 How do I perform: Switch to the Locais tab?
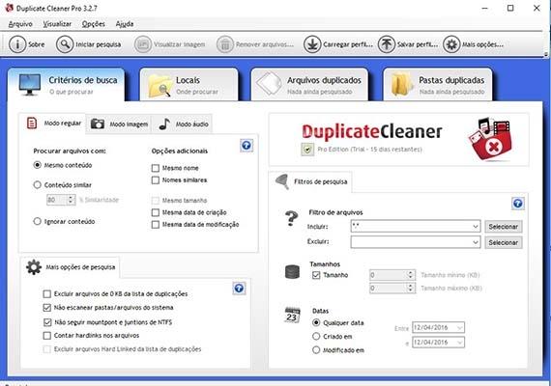[x=188, y=85]
